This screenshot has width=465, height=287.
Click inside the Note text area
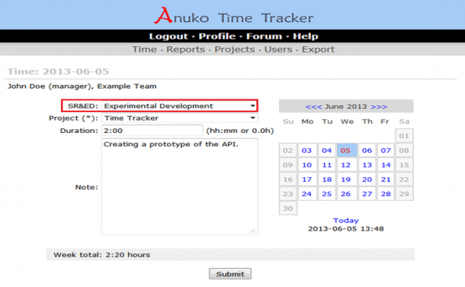click(x=179, y=187)
